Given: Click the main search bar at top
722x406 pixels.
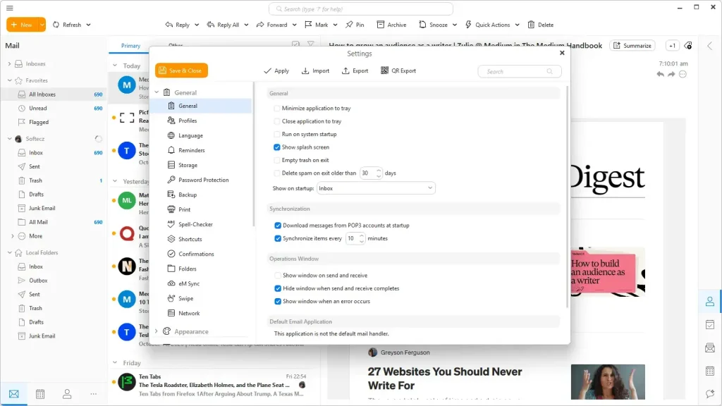Looking at the screenshot, I should [360, 8].
